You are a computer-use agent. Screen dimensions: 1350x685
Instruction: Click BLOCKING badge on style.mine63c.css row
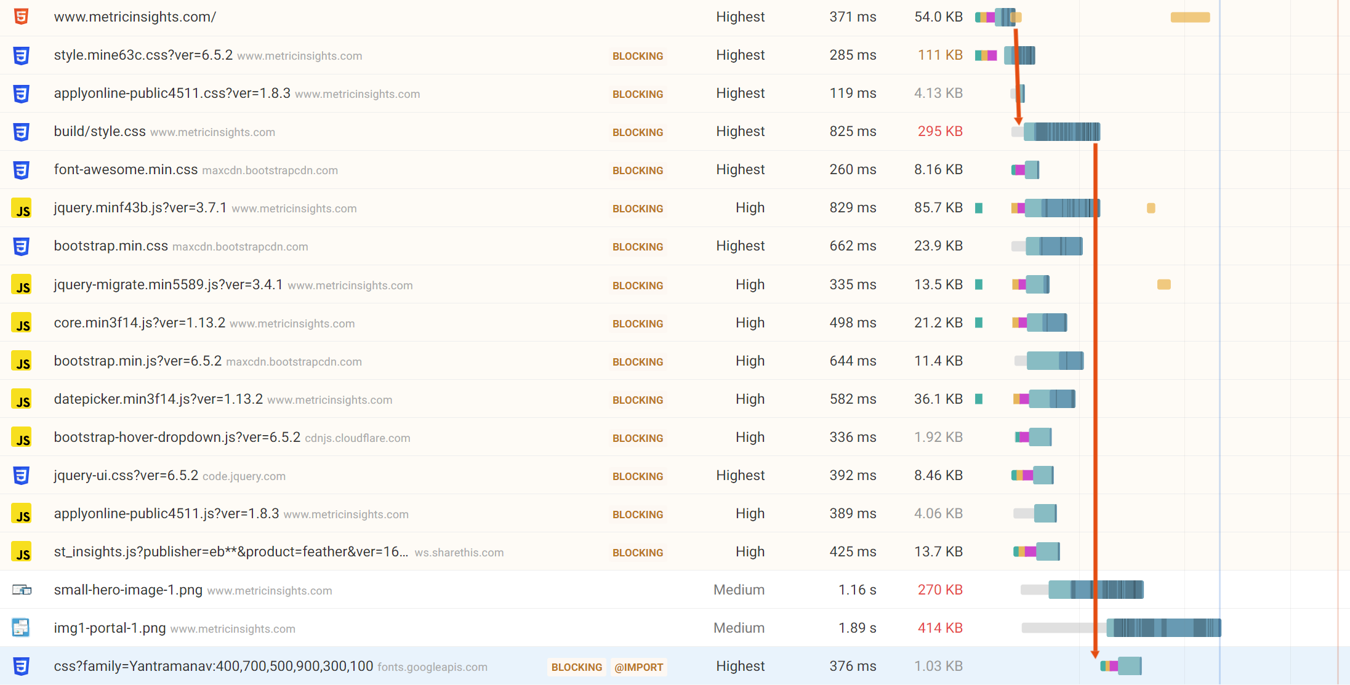(x=638, y=56)
